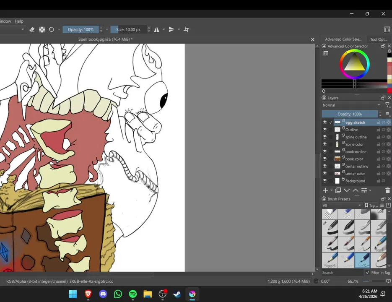Image resolution: width=392 pixels, height=302 pixels.
Task: Expand the add layer dropdown arrow
Action: tap(332, 190)
